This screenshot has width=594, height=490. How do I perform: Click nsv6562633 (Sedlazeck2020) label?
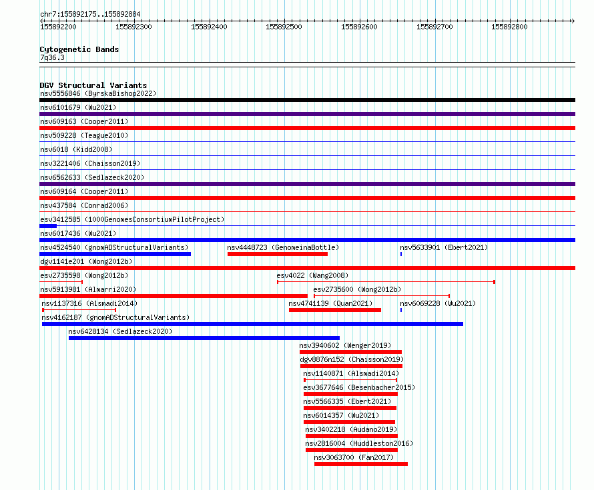click(x=92, y=177)
